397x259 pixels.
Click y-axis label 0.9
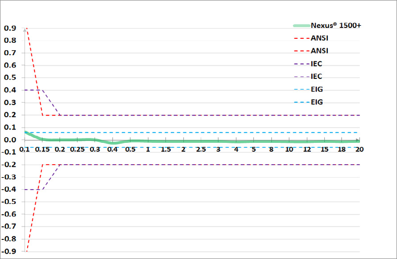click(x=10, y=28)
